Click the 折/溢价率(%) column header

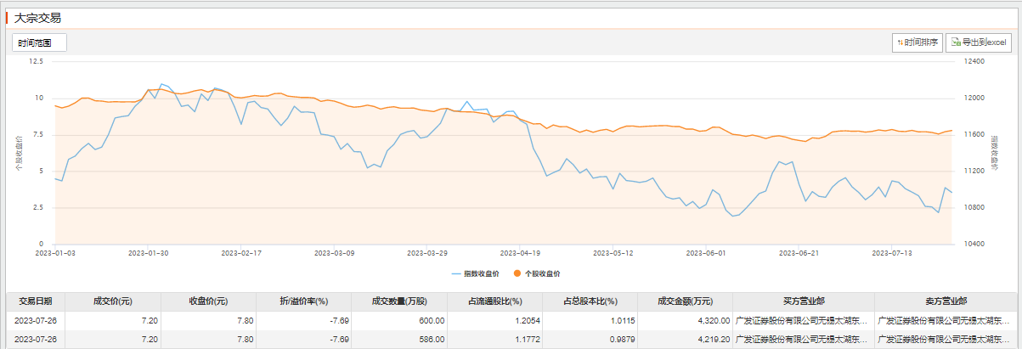[303, 301]
